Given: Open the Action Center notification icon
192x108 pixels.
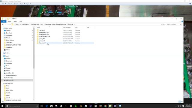Looking at the screenshot, I should (x=183, y=106).
